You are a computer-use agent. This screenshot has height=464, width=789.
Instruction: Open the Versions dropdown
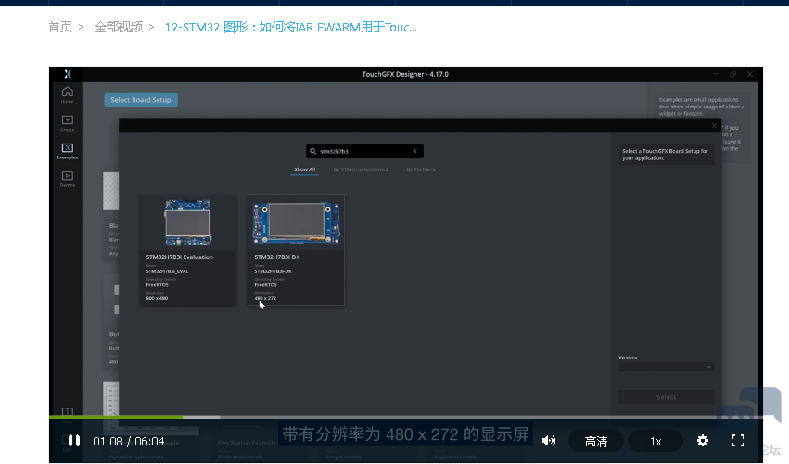[x=666, y=367]
